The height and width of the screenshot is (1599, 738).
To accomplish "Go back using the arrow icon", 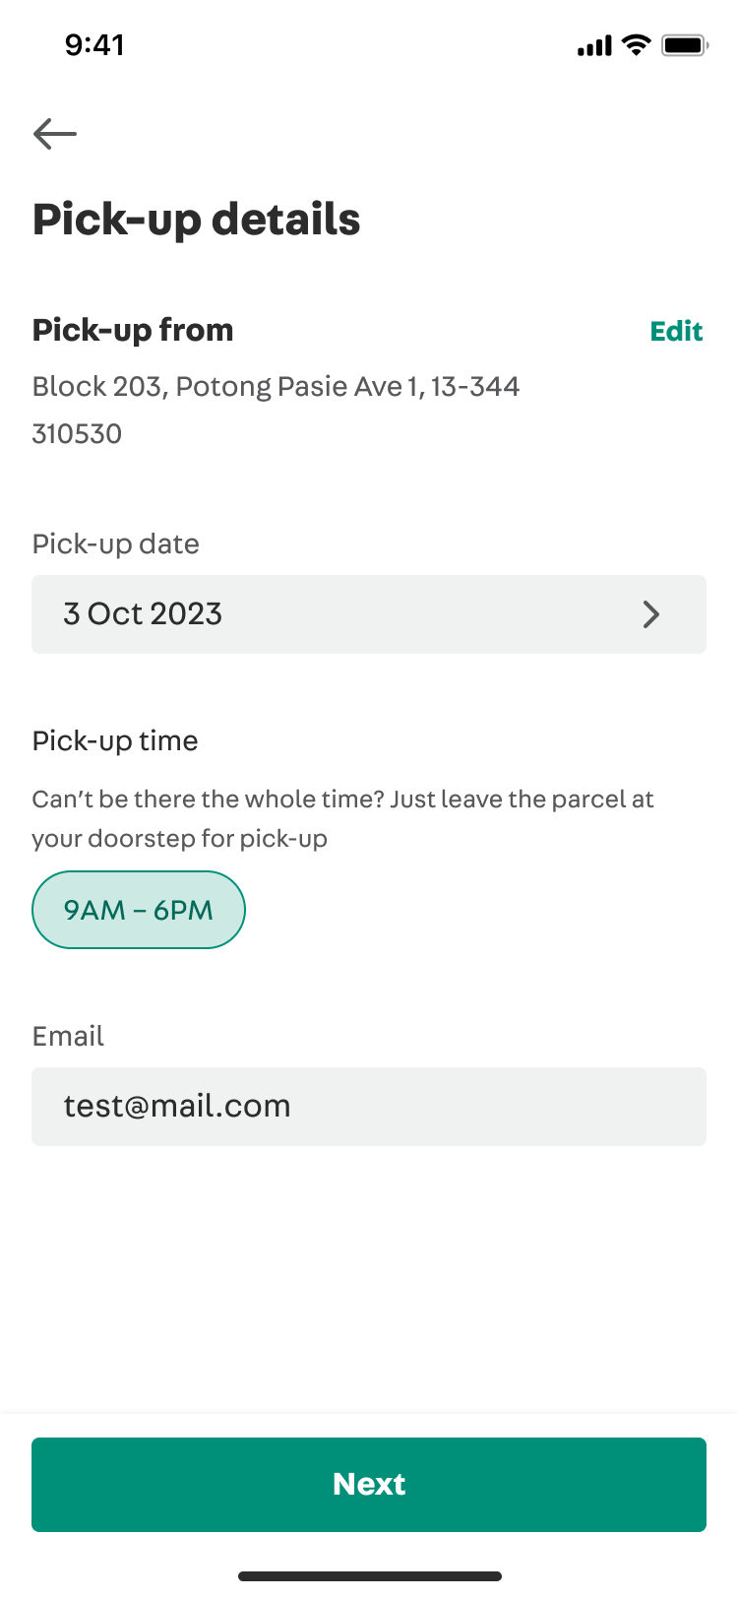I will click(55, 133).
